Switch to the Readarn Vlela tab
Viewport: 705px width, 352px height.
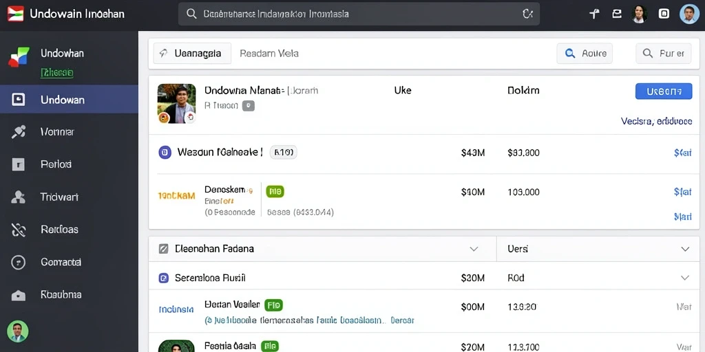269,54
